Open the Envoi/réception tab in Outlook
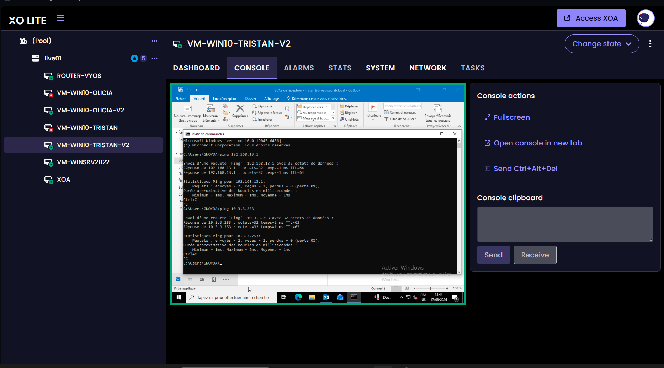Image resolution: width=664 pixels, height=368 pixels. pos(225,99)
